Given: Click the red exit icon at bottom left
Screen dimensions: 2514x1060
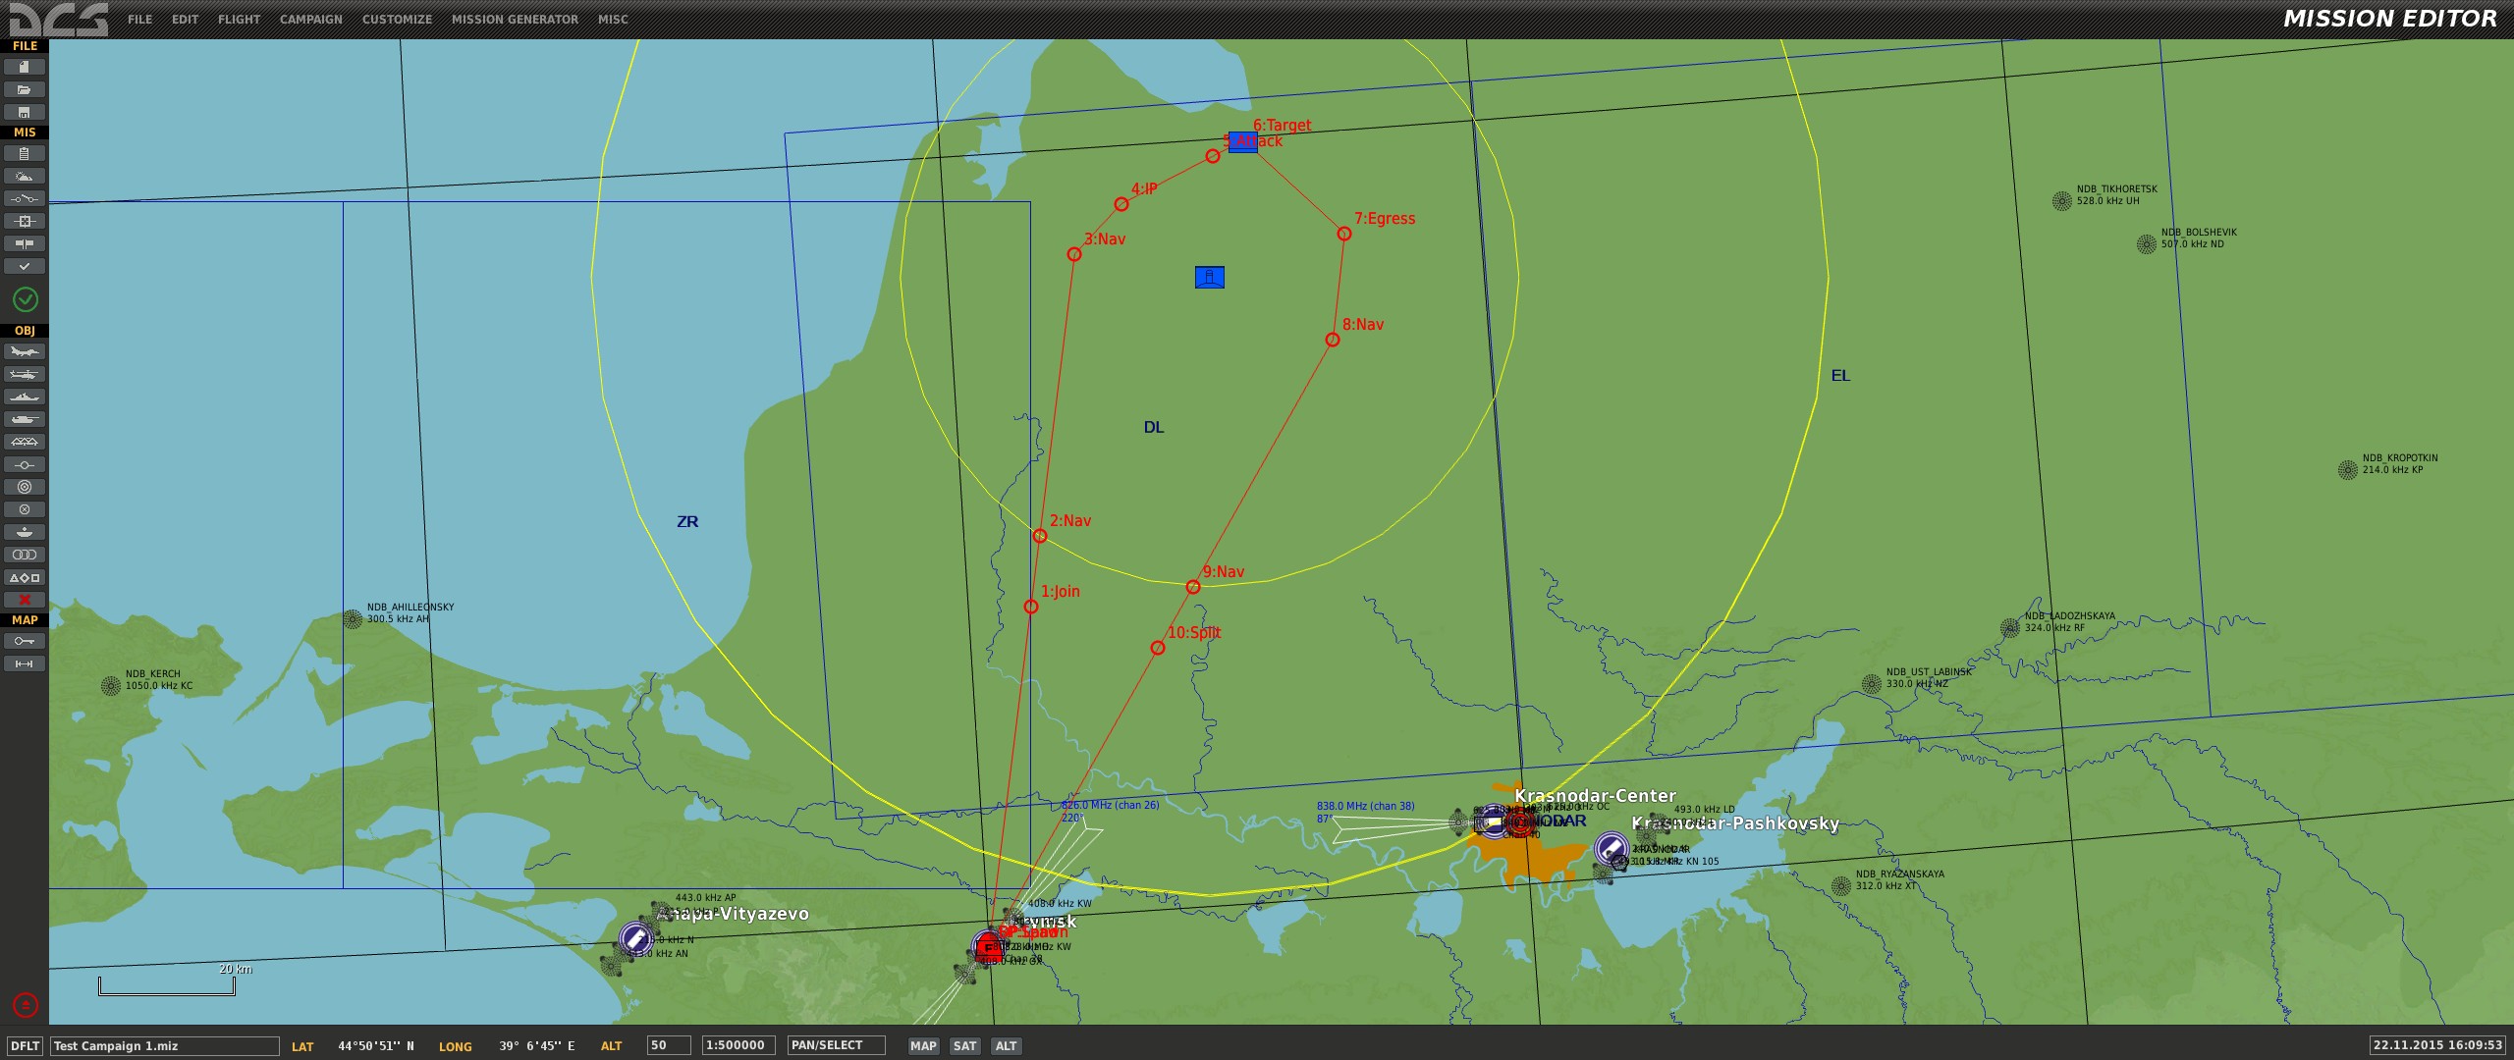Looking at the screenshot, I should (x=25, y=1004).
